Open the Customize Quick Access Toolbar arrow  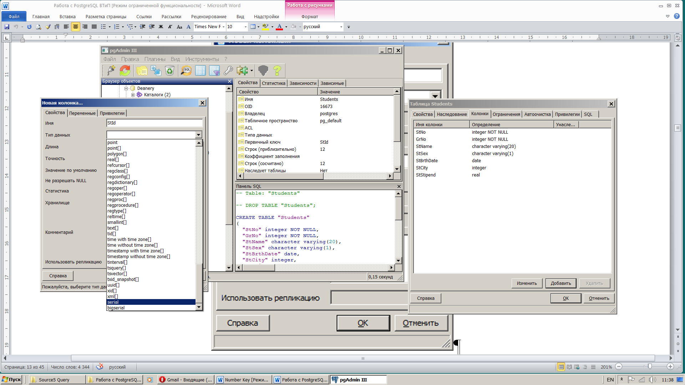(x=349, y=27)
